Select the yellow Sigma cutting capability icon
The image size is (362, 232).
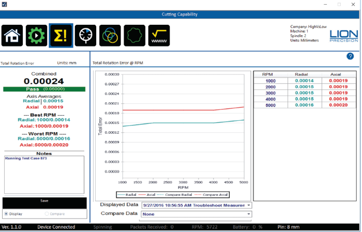click(61, 36)
